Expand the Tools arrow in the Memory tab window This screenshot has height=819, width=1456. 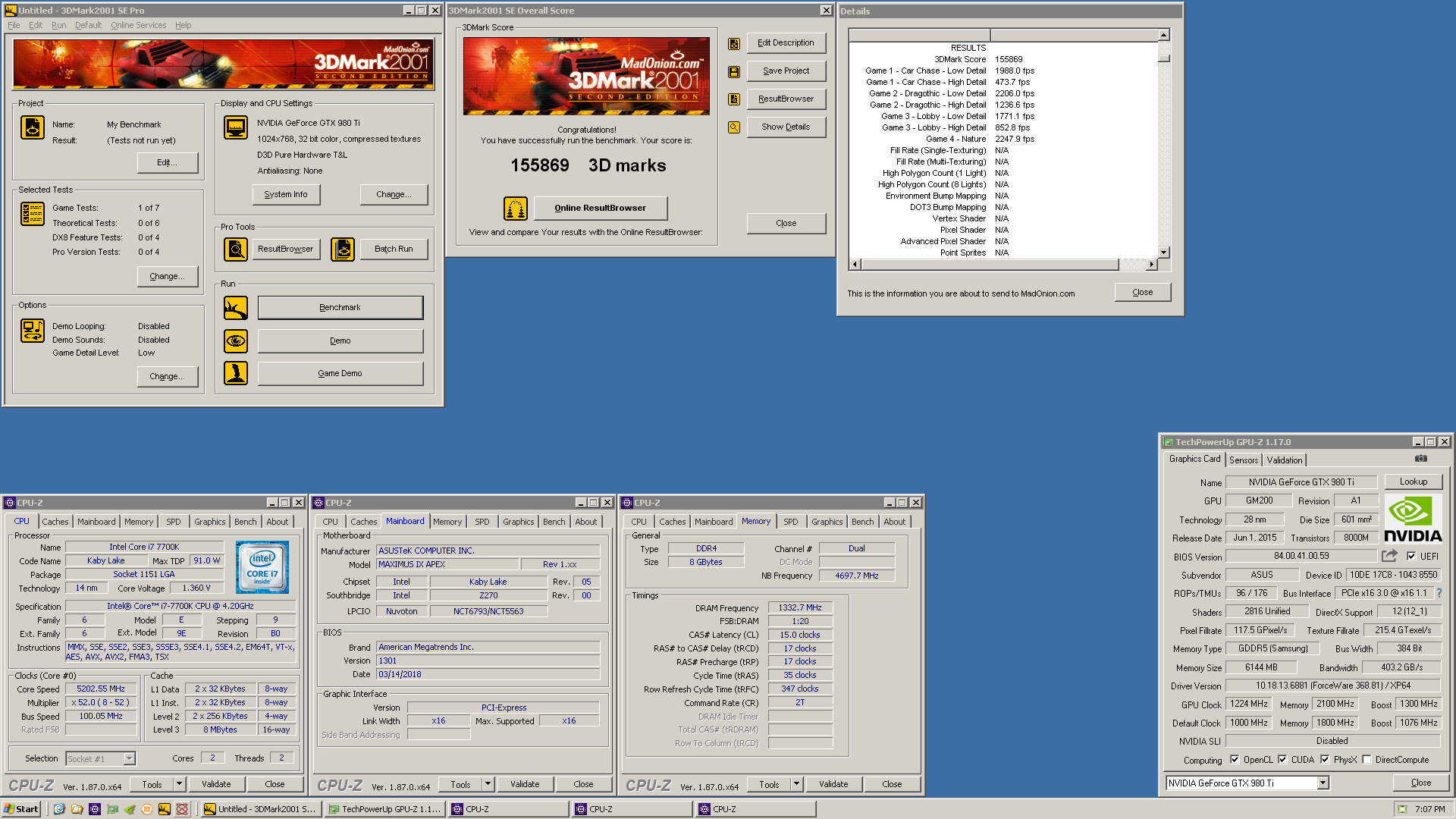click(x=797, y=784)
